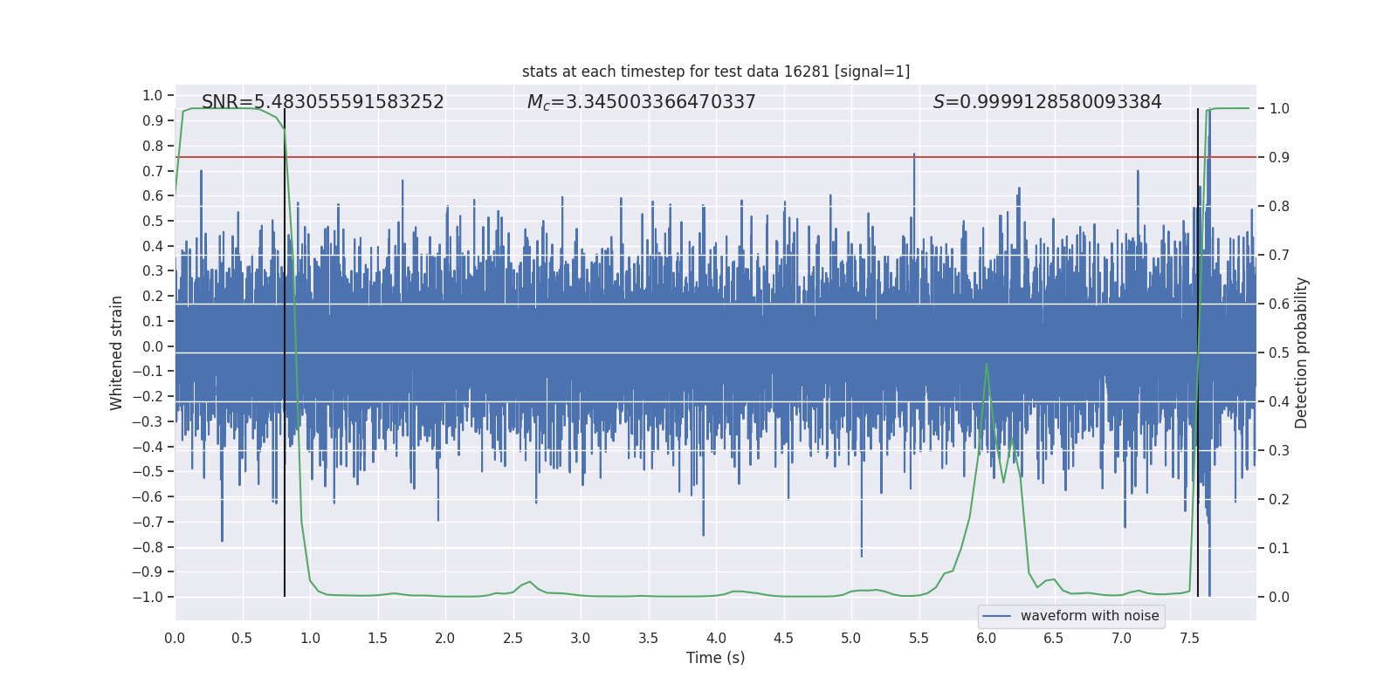Select −1.0 on the Whitened strain axis
1397x698 pixels.
(x=148, y=597)
